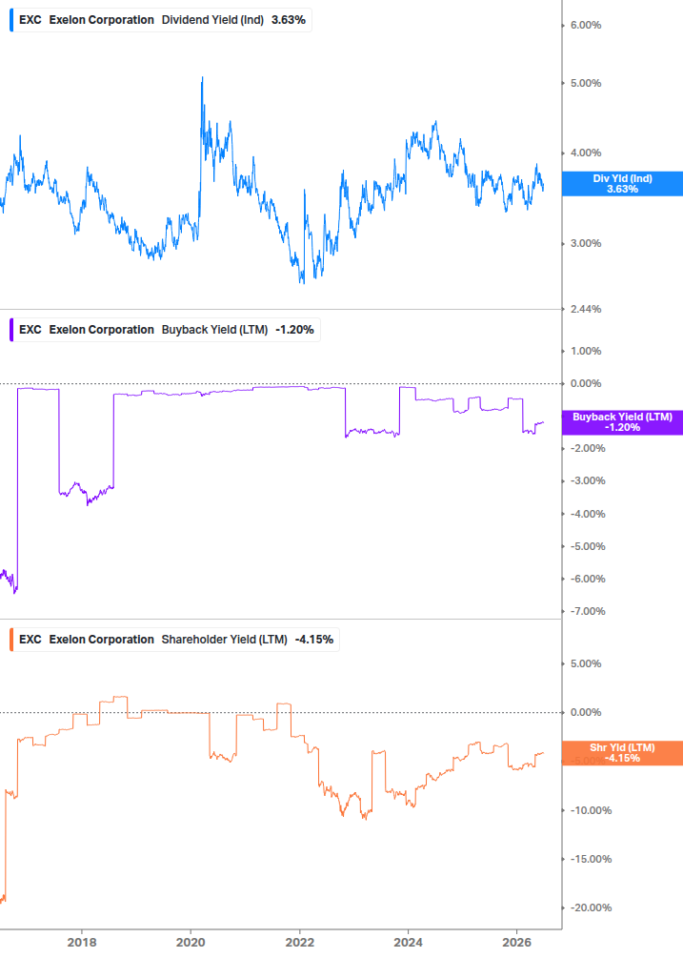Click the -15.00% shareholder yield axis label
The height and width of the screenshot is (958, 683).
pyautogui.click(x=591, y=859)
